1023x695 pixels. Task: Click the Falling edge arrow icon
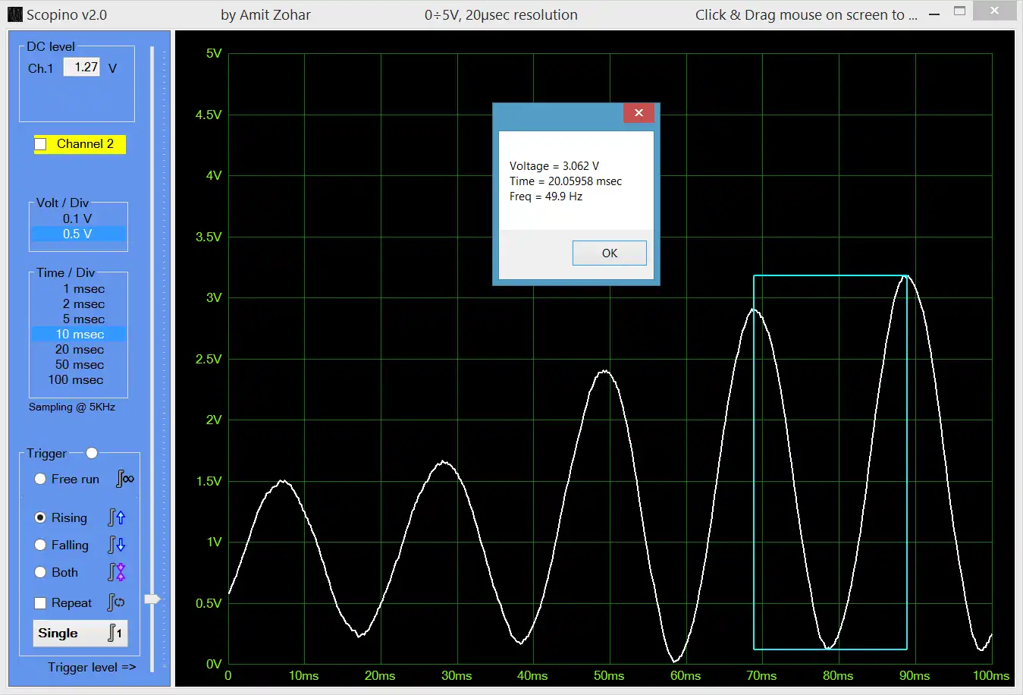(117, 545)
